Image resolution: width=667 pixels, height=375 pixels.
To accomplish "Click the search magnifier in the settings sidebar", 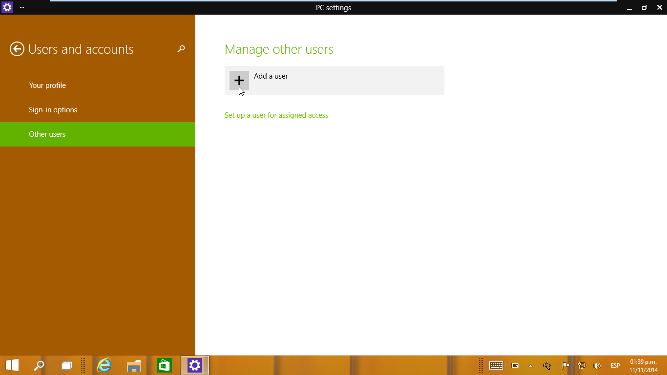I will 181,49.
